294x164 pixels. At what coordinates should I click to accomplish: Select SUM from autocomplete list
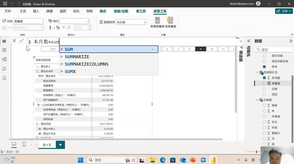[109, 49]
